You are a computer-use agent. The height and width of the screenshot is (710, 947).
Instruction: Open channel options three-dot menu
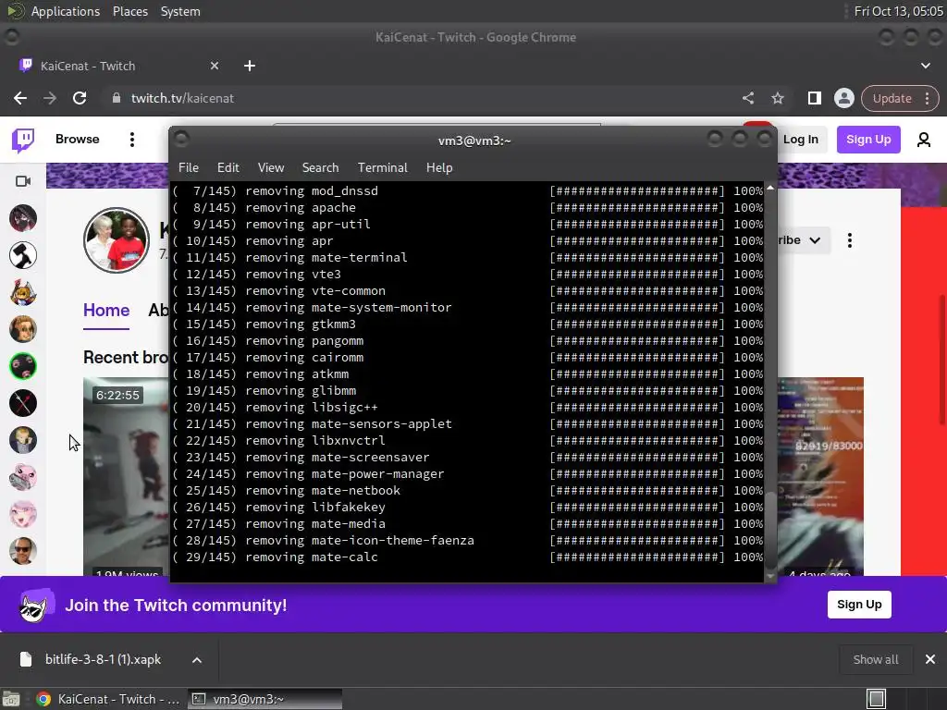pyautogui.click(x=850, y=240)
